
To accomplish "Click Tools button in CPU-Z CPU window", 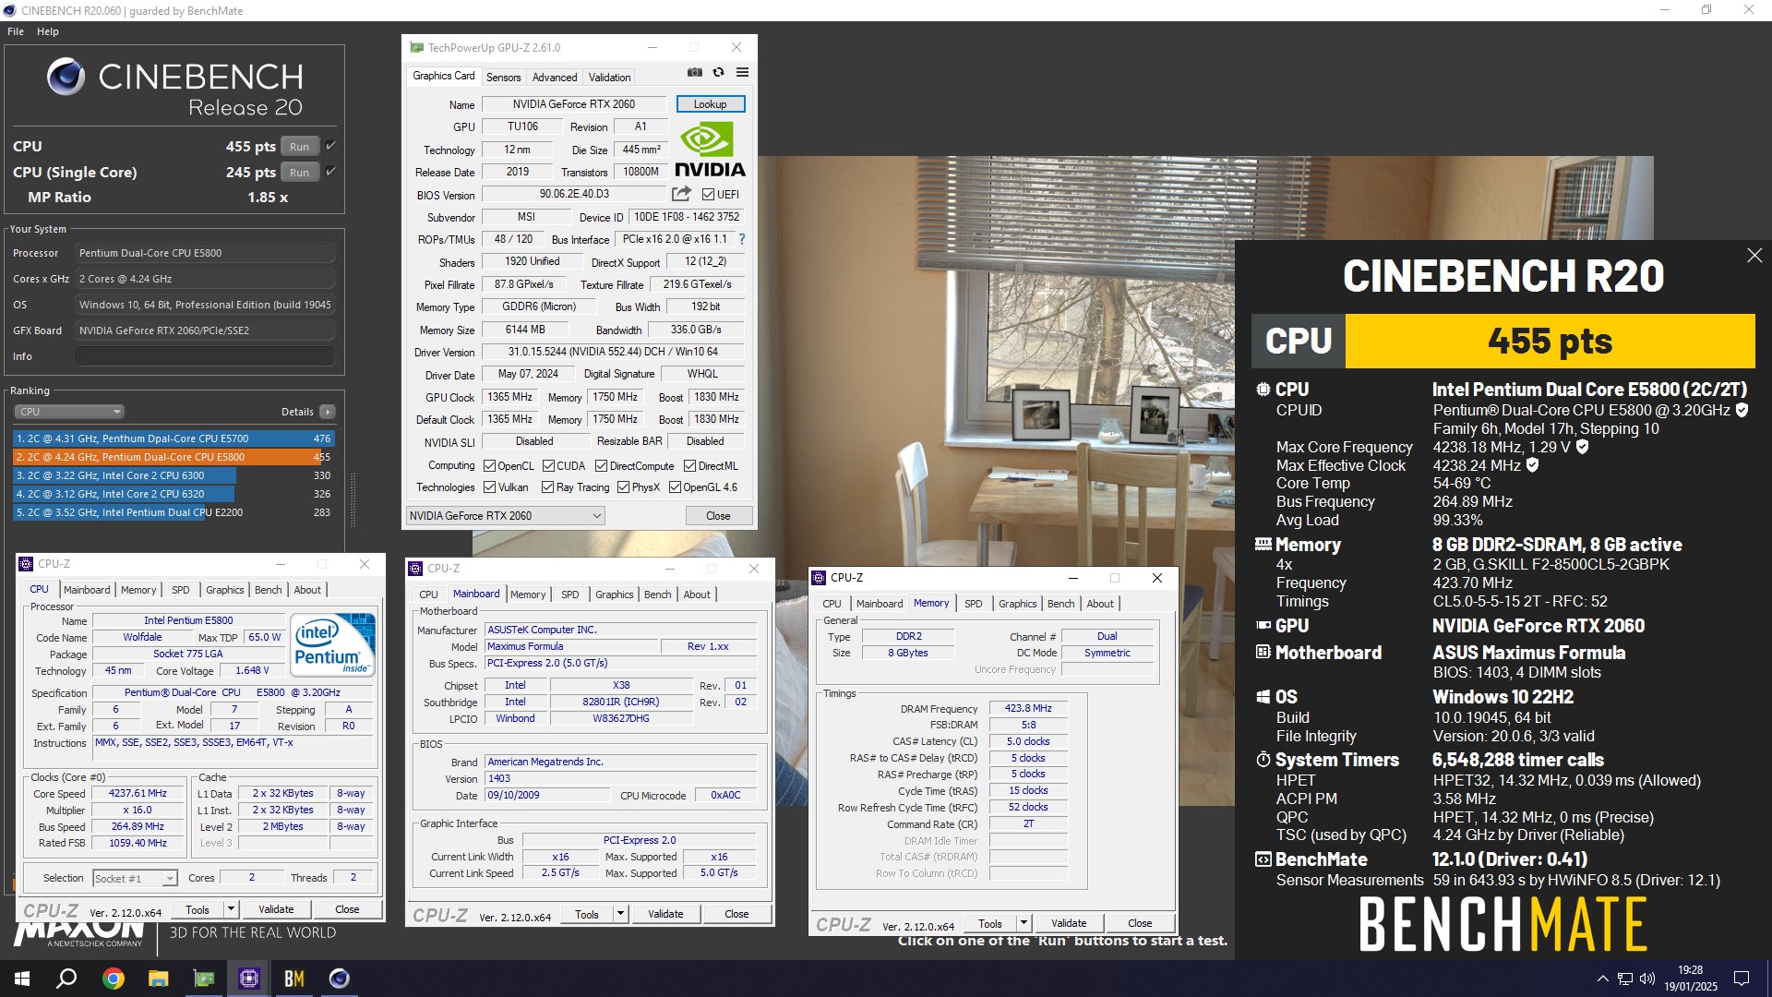I will click(x=198, y=909).
